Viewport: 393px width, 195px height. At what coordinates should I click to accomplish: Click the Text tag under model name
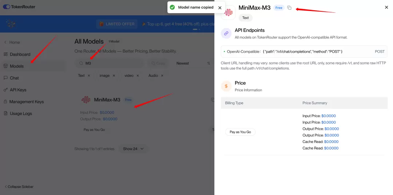point(245,18)
